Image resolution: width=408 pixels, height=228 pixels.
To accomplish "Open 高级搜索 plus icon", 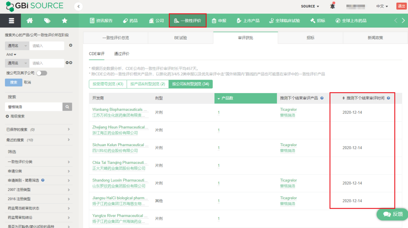I will pos(7,116).
